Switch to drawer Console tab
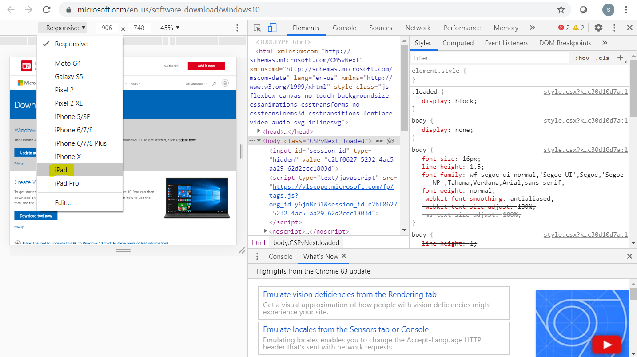This screenshot has width=637, height=357. [280, 256]
